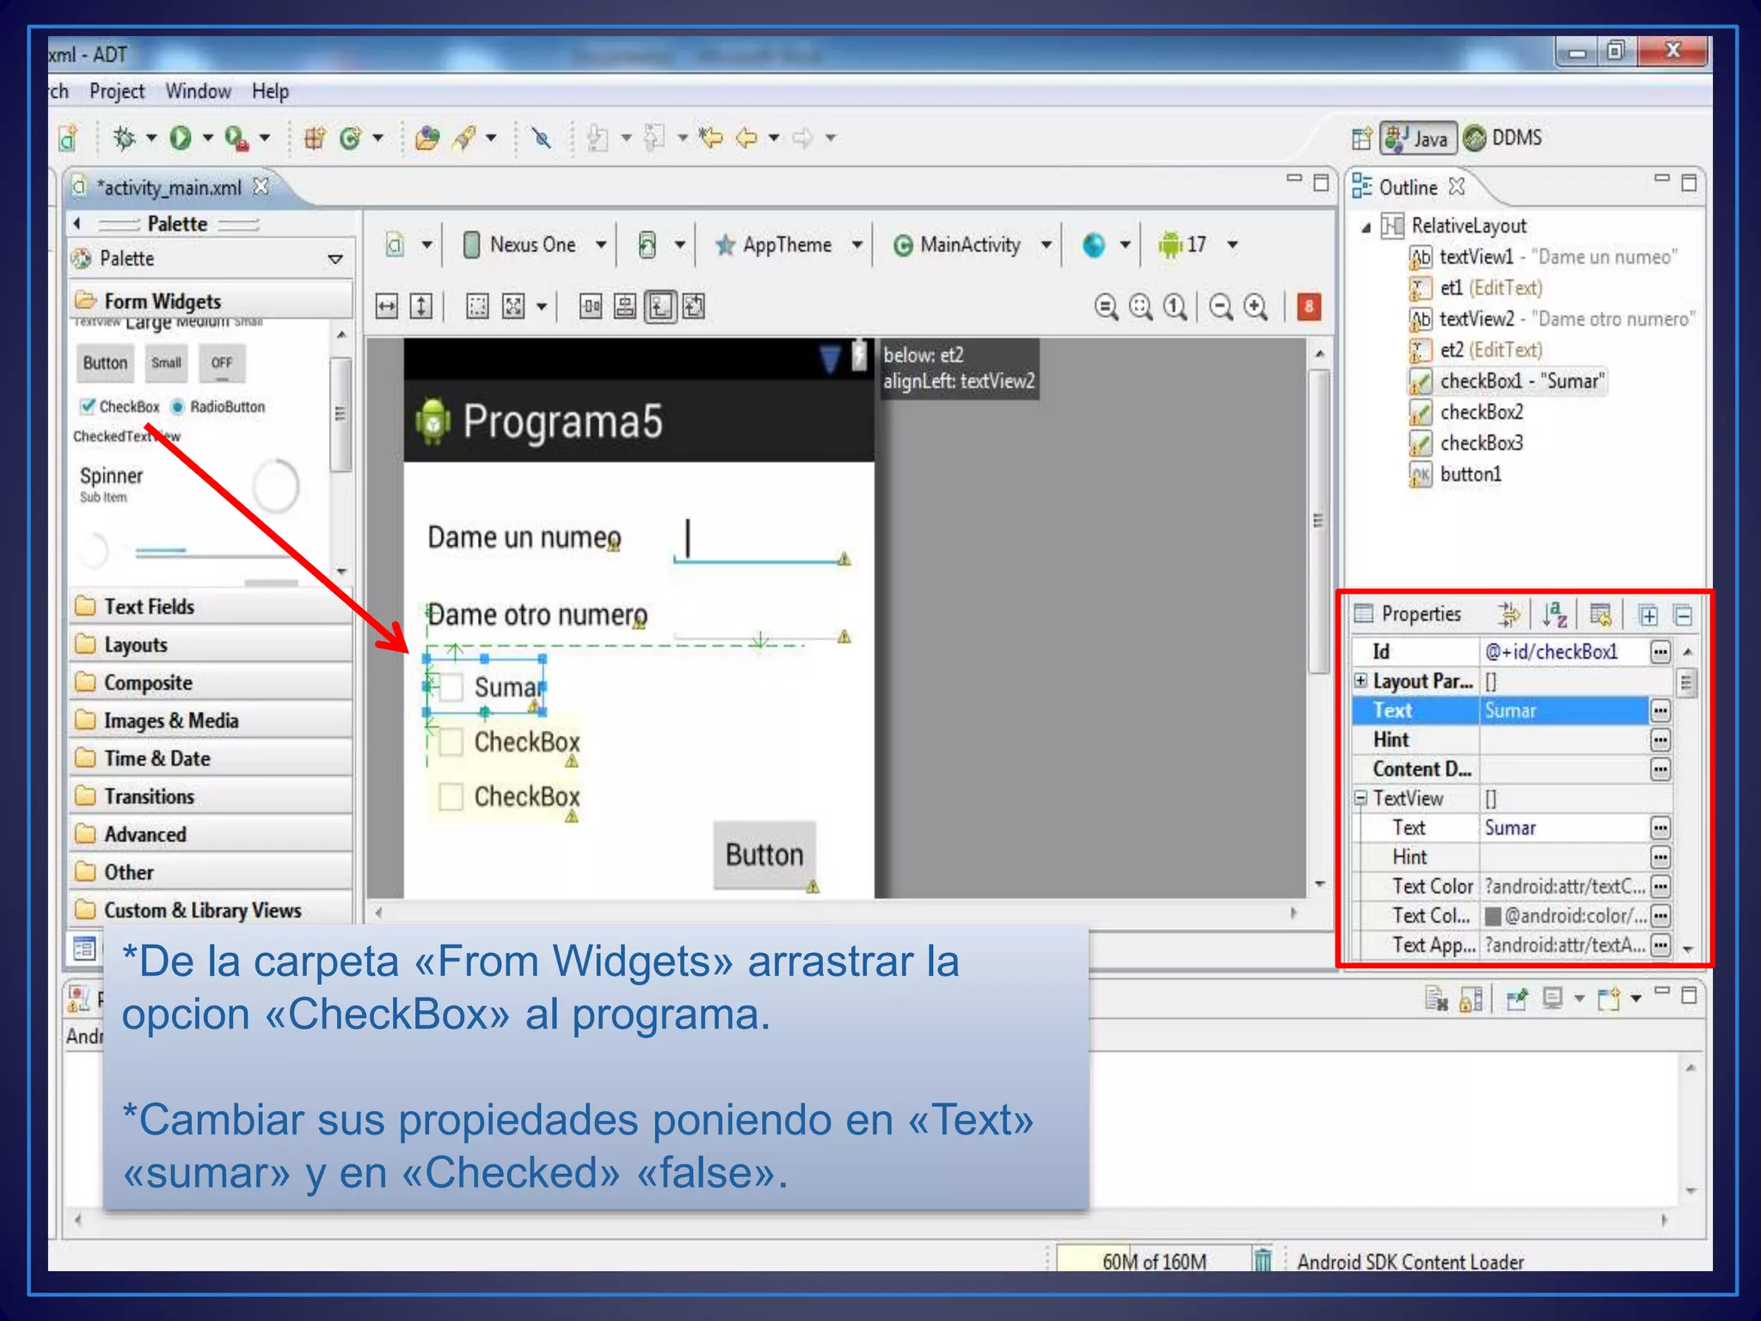This screenshot has width=1761, height=1321.
Task: Click the lint warnings red badge
Action: pyautogui.click(x=1309, y=306)
